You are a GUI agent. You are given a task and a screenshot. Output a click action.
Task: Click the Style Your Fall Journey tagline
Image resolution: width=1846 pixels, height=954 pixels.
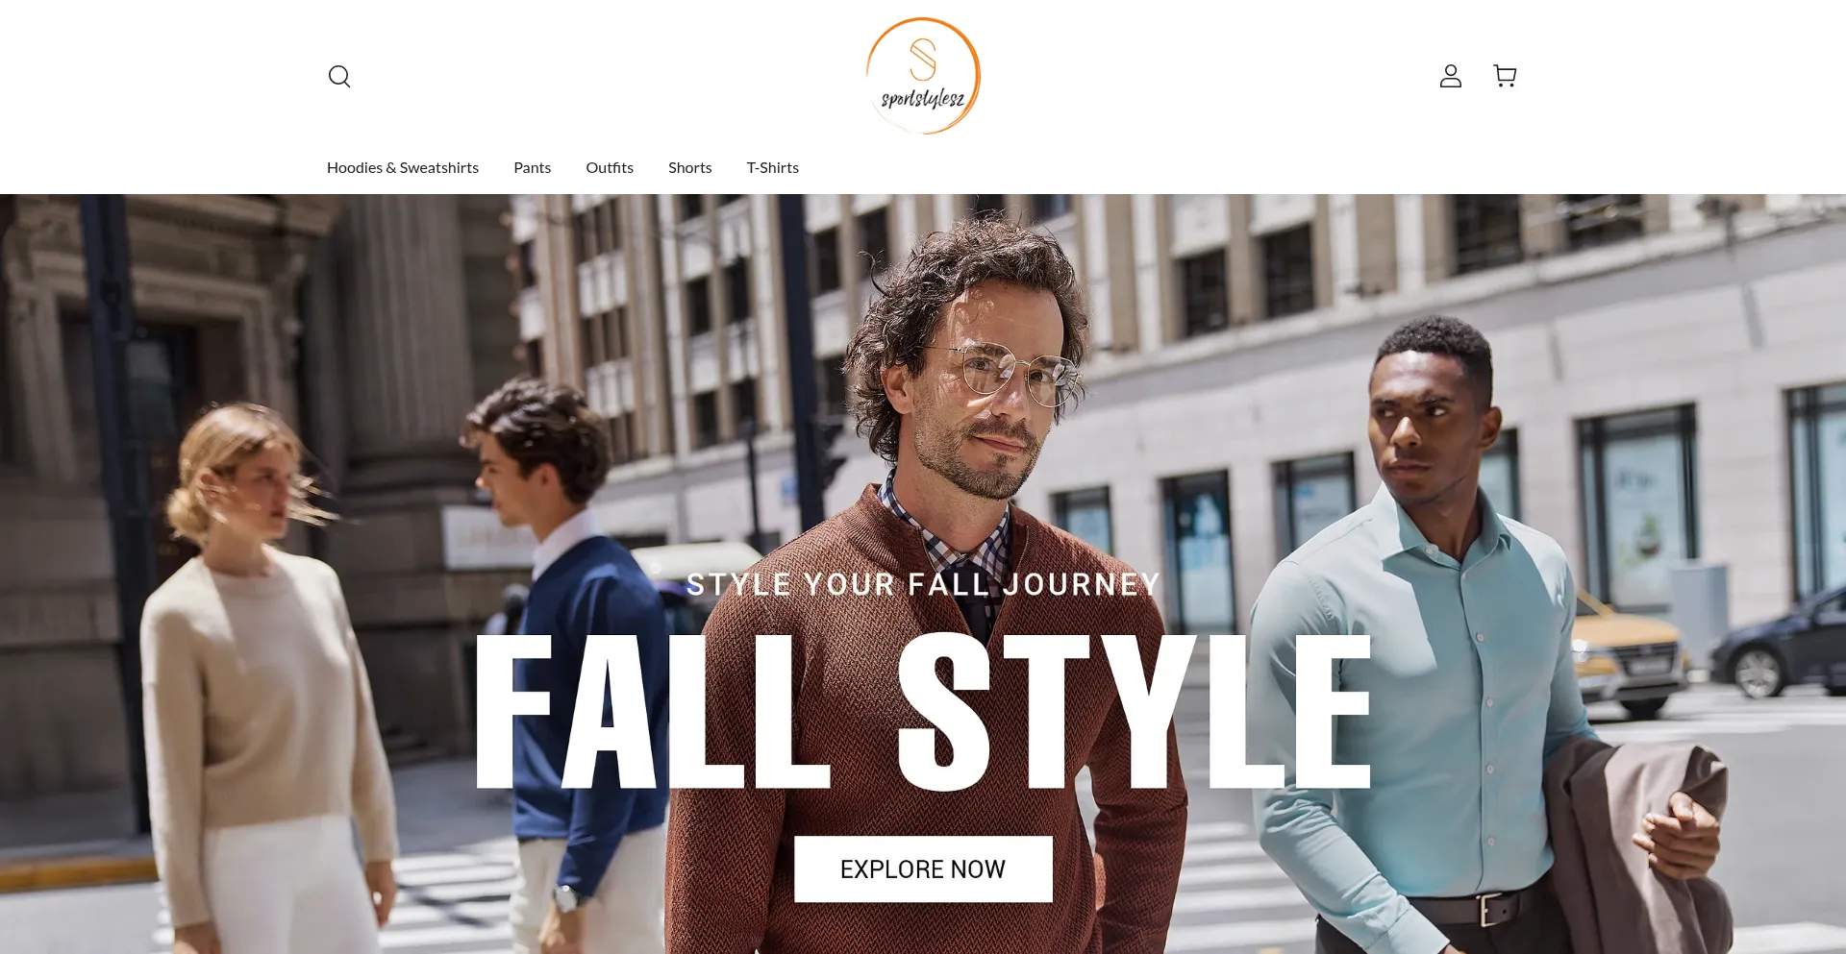923,584
